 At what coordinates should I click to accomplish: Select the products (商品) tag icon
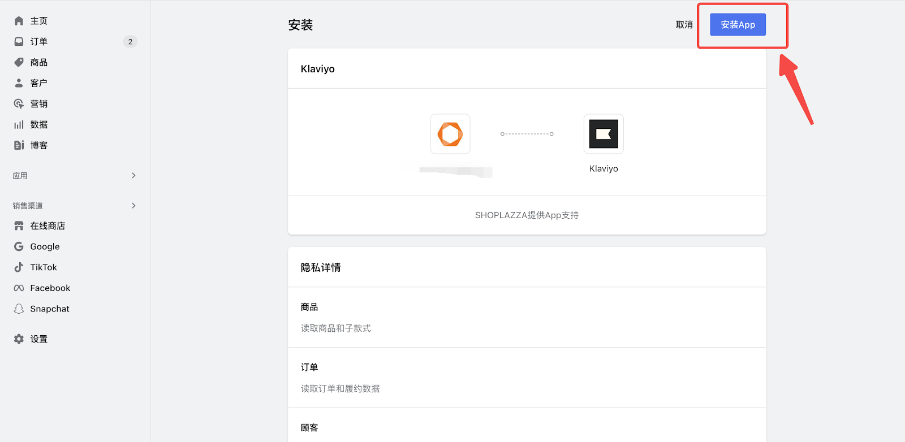(x=19, y=62)
